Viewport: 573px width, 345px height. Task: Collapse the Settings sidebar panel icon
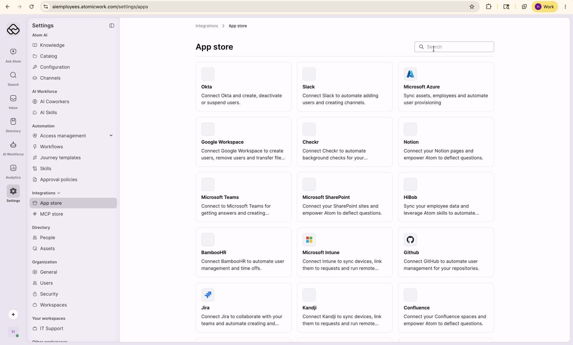[112, 26]
